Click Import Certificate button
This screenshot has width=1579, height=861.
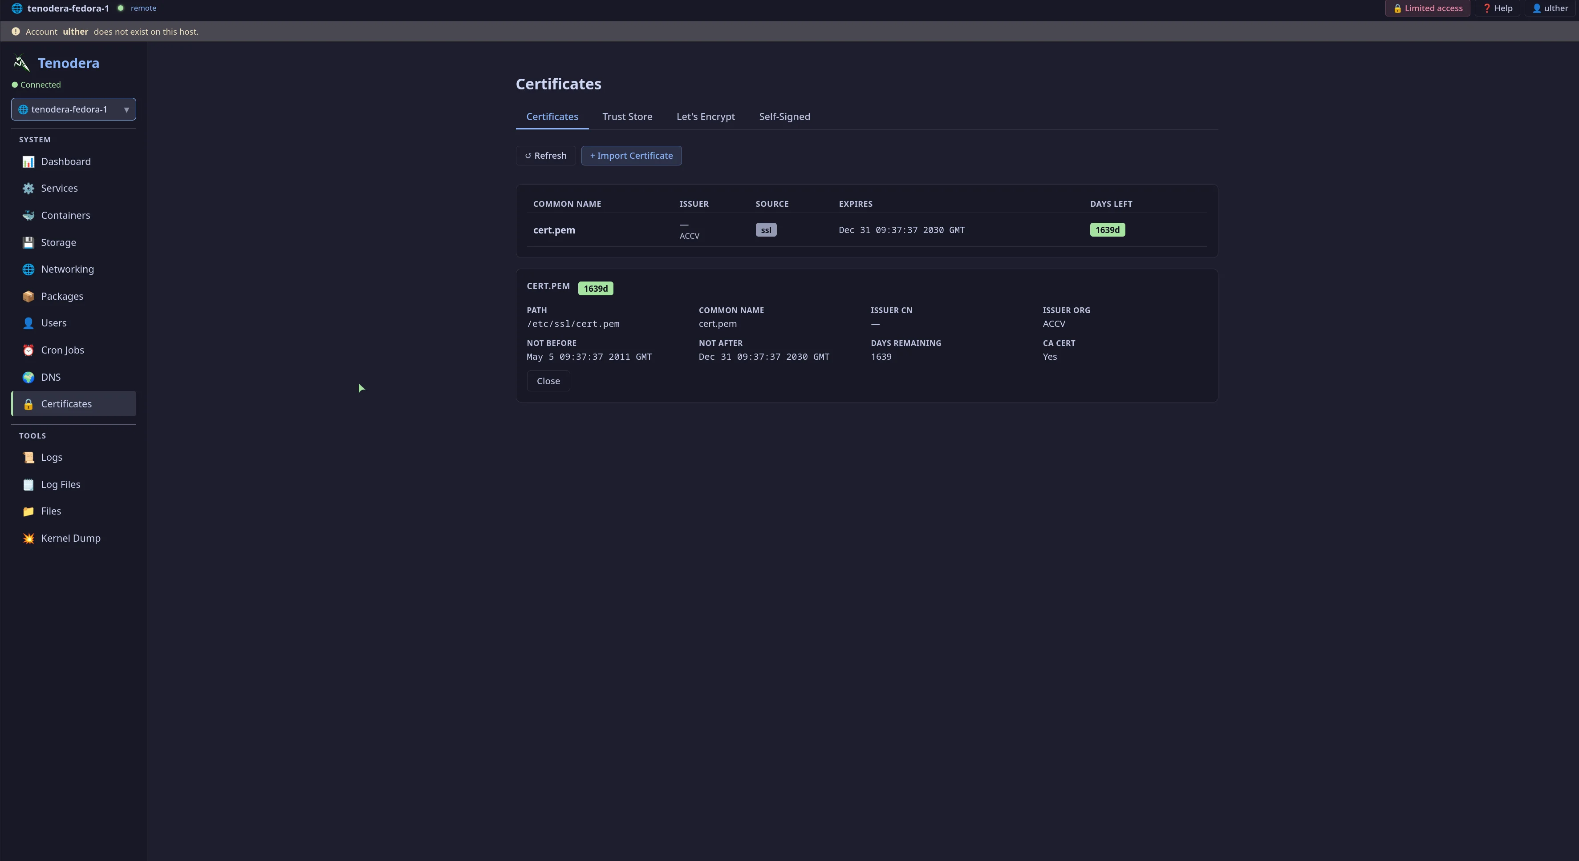coord(631,156)
